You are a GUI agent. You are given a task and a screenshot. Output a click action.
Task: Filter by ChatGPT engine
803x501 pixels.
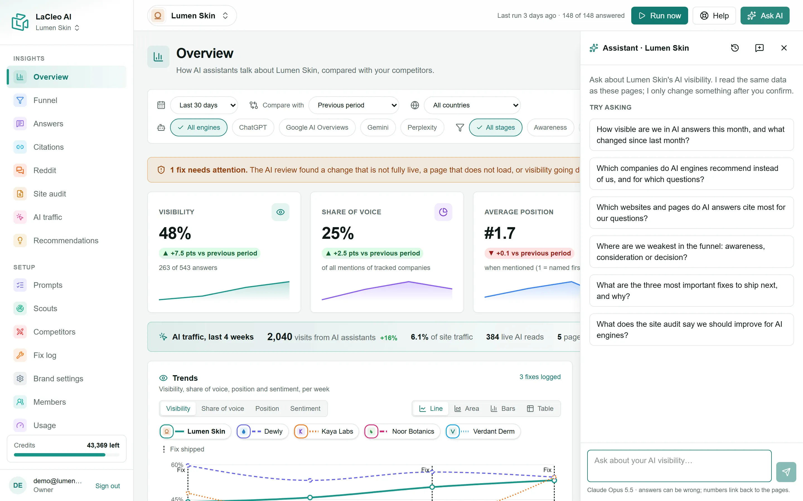(253, 127)
